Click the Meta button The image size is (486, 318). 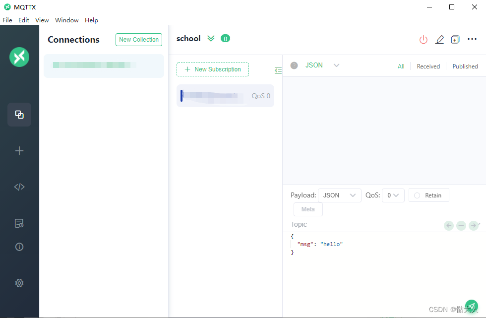[x=308, y=209]
